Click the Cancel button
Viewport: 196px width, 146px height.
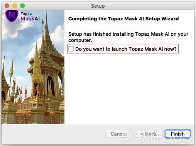point(118,134)
